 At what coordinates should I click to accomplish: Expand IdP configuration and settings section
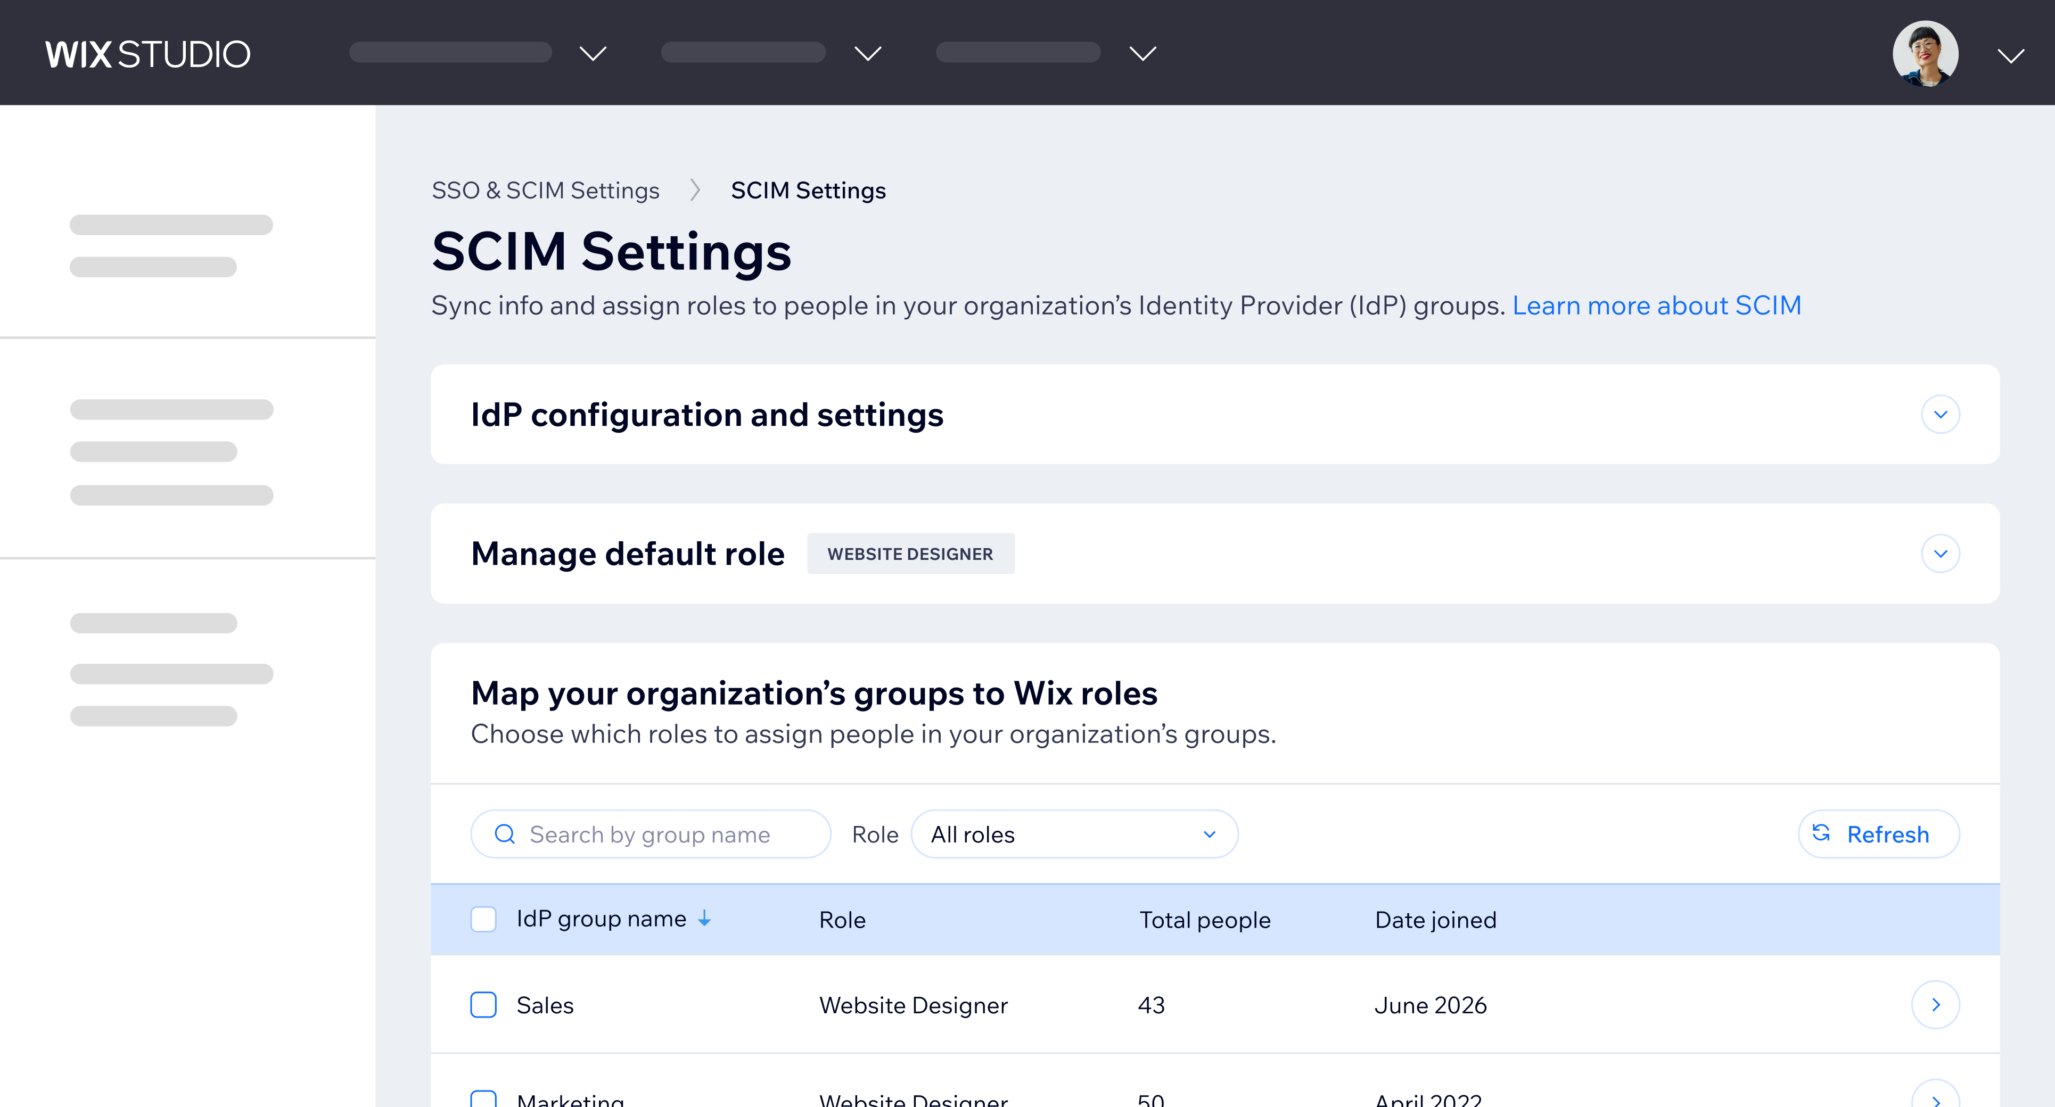click(x=1940, y=415)
